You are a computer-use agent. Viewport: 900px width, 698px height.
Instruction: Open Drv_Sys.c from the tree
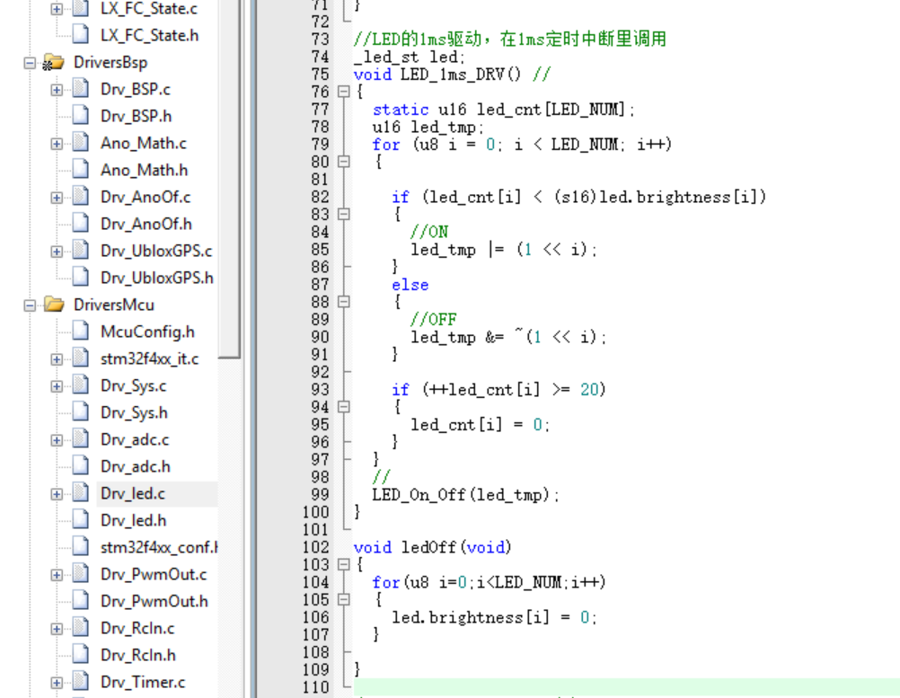coord(133,386)
